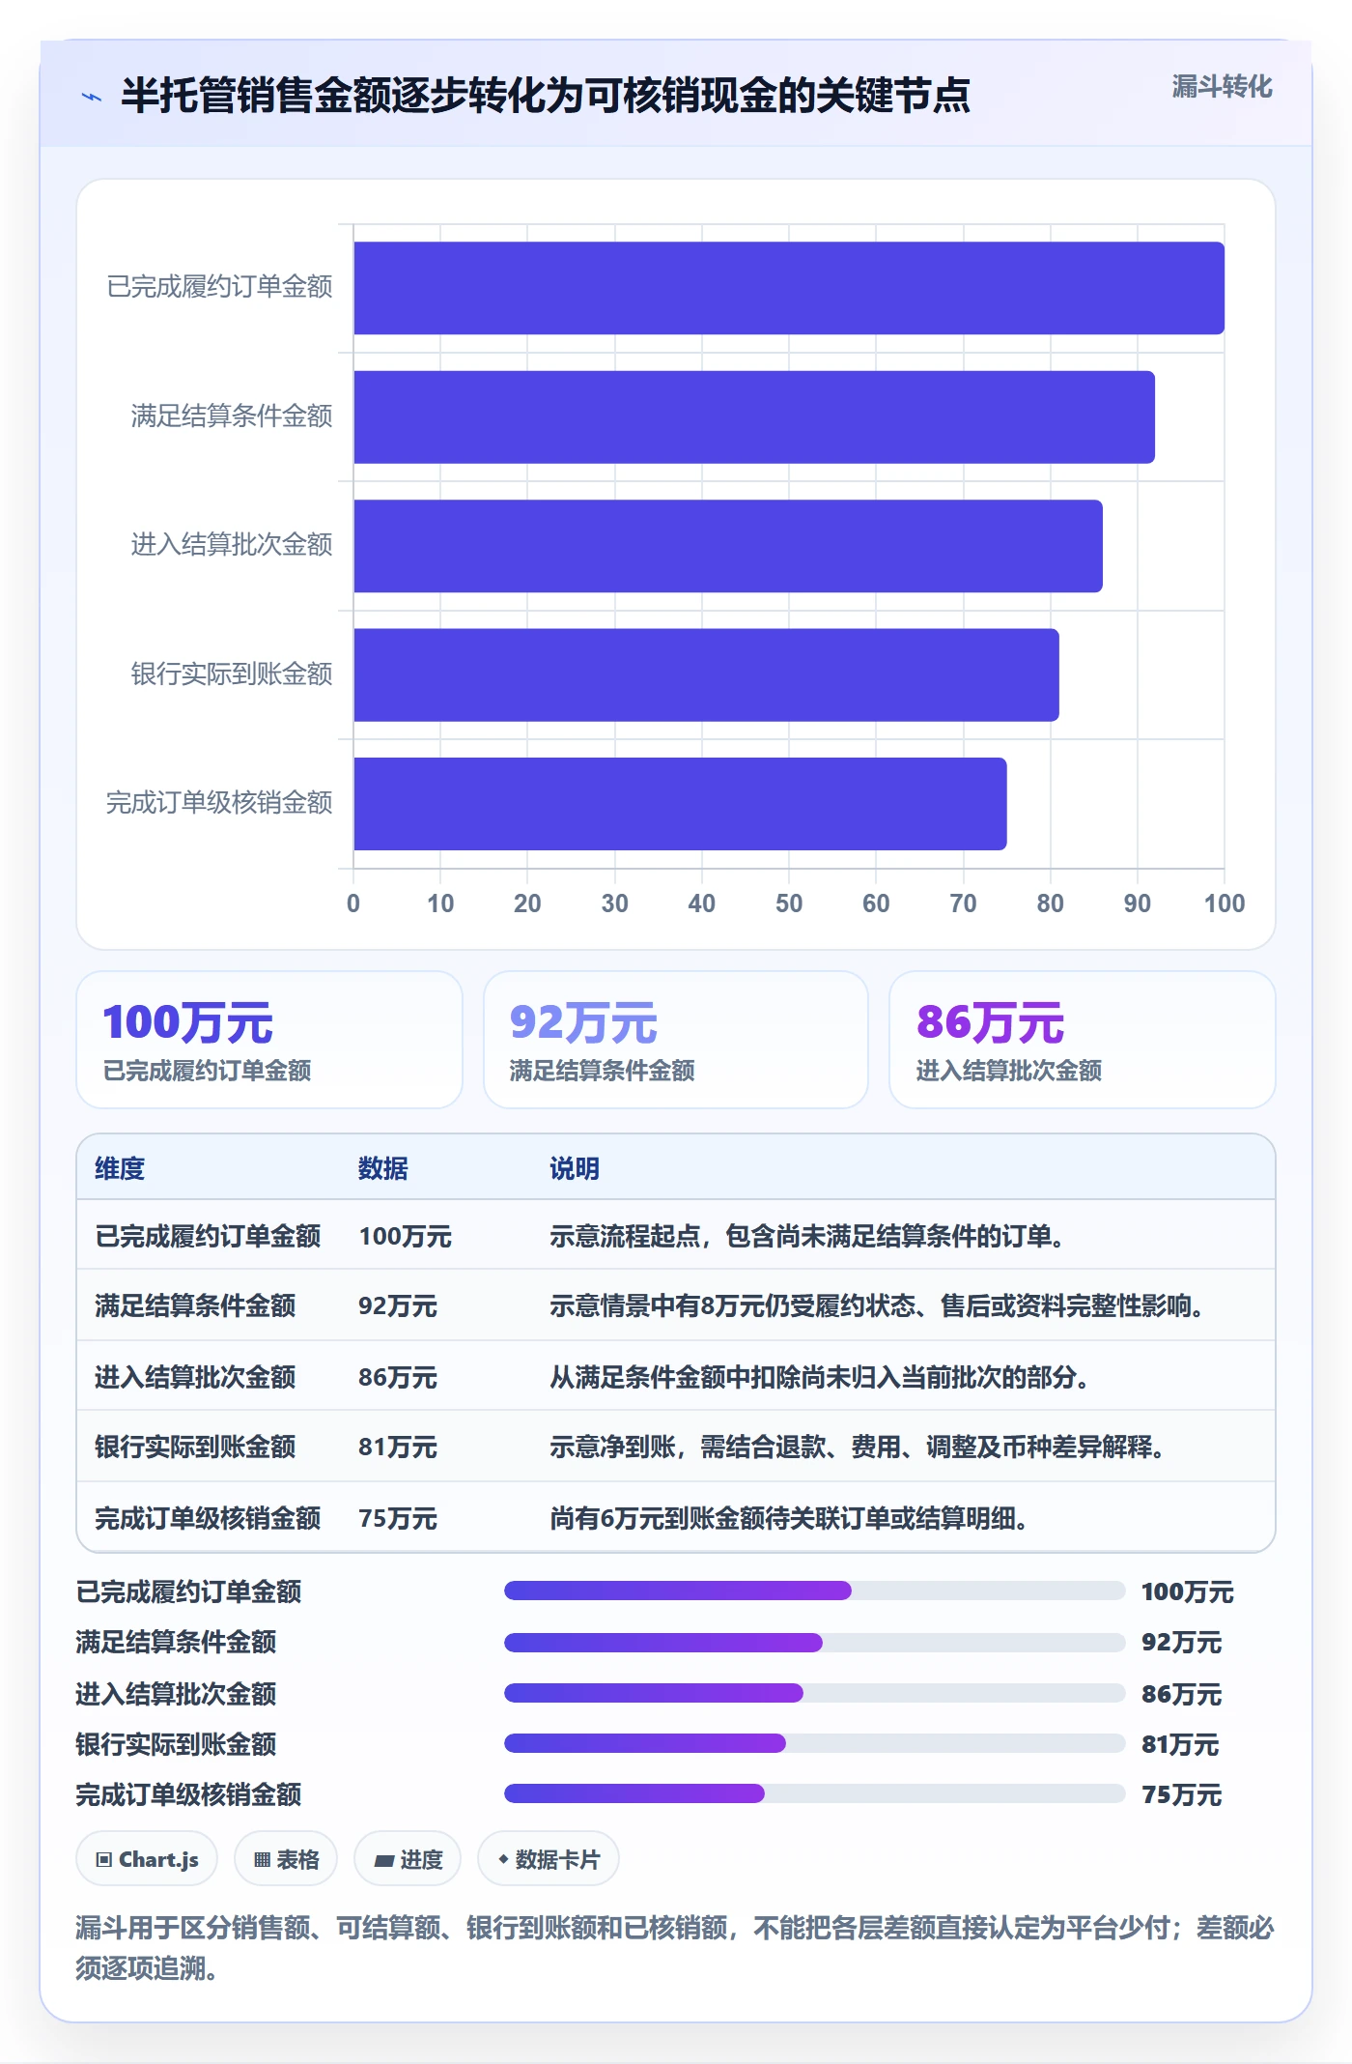1352x2064 pixels.
Task: Click the page title starting 半托管销售金额
Action: pos(546,96)
